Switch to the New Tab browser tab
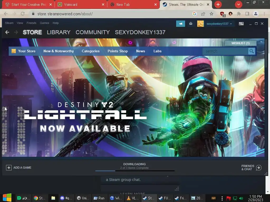The width and height of the screenshot is (270, 202). (x=133, y=4)
